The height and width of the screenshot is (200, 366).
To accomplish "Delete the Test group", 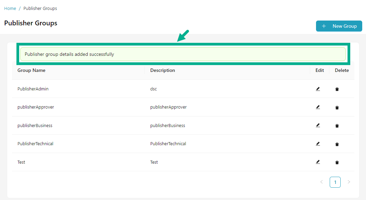I will coord(337,162).
